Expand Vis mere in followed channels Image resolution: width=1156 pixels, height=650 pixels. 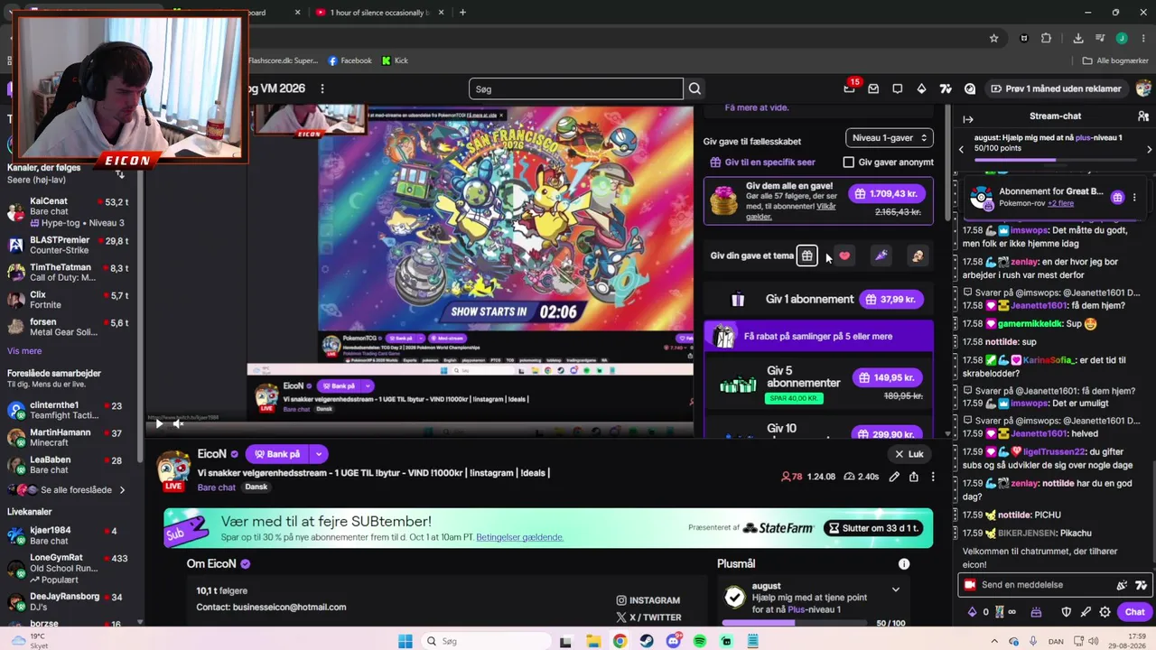(x=24, y=351)
